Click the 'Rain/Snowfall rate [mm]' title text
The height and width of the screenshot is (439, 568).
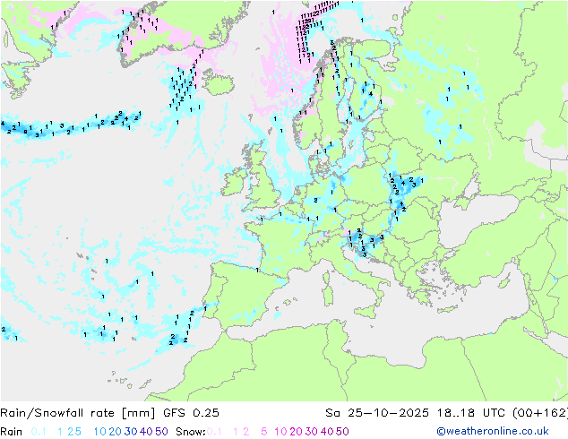click(x=78, y=413)
